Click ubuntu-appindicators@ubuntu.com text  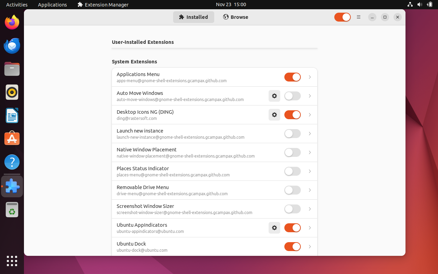pos(150,232)
